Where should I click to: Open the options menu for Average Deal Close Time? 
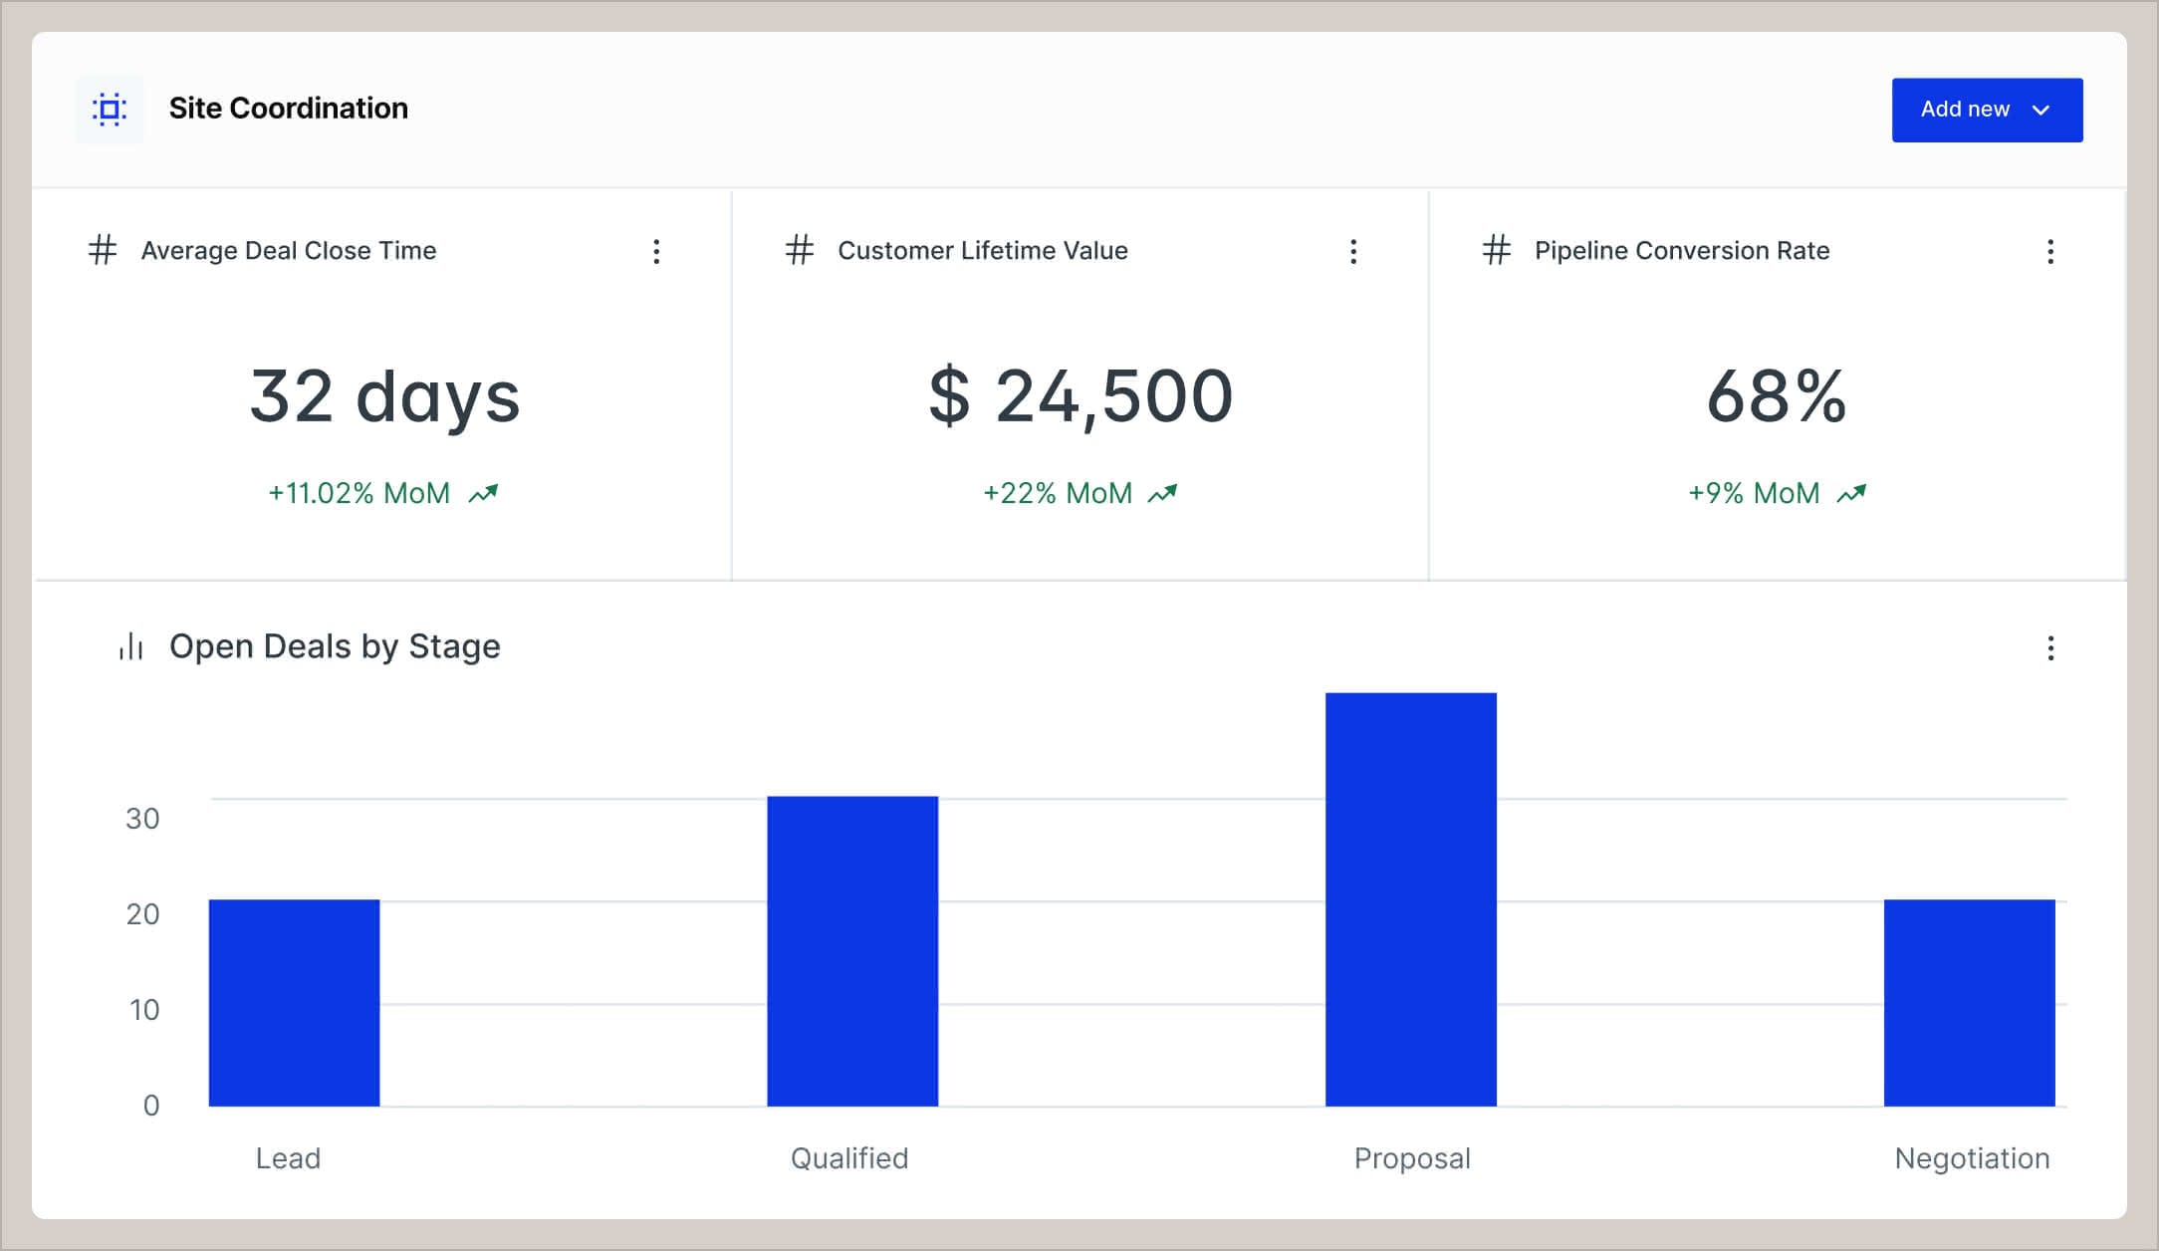click(x=657, y=252)
